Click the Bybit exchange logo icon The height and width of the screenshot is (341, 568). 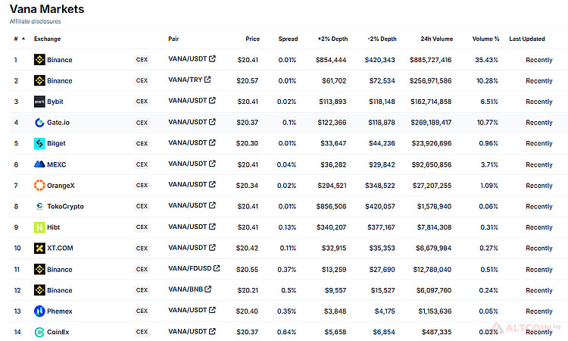(x=39, y=101)
